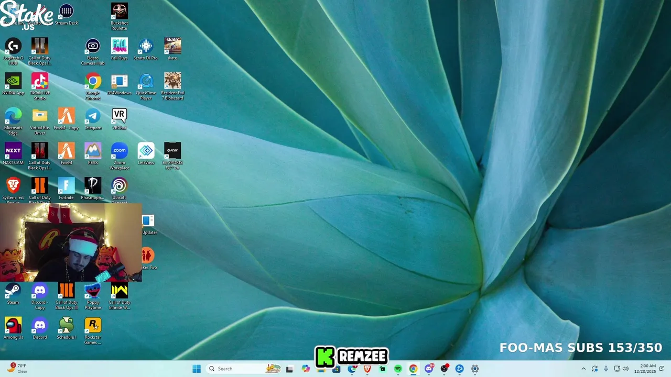Toggle the microphone tray icon
671x377 pixels.
(606, 369)
